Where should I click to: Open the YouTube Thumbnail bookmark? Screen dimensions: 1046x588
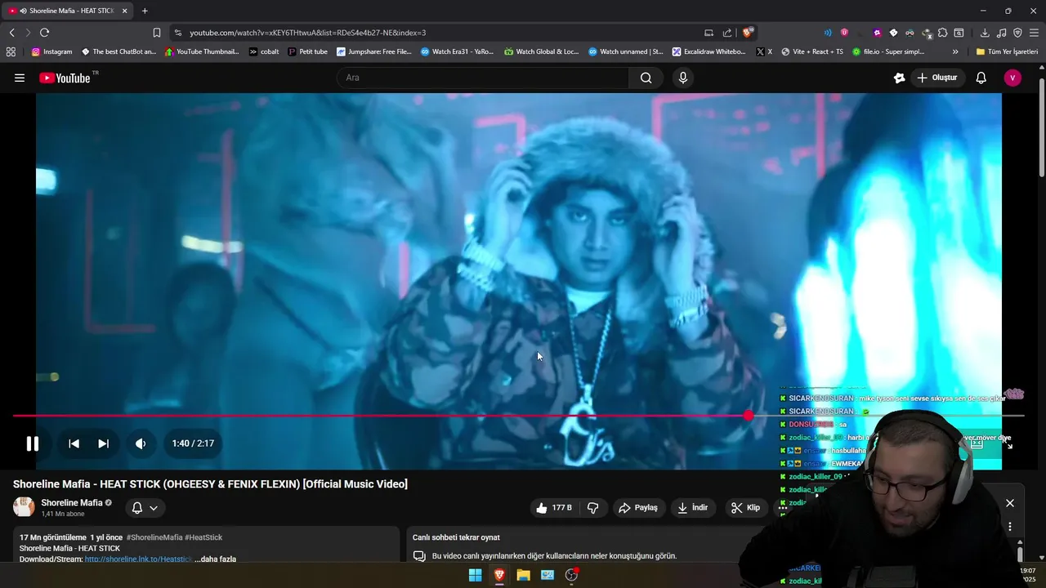[203, 51]
